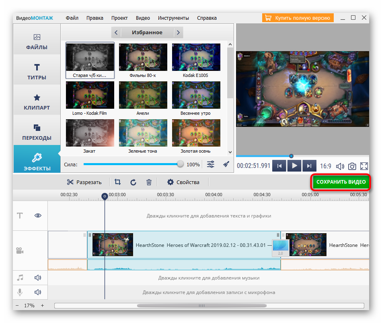The width and height of the screenshot is (382, 323).
Task: Mute the music track
Action: [x=38, y=277]
